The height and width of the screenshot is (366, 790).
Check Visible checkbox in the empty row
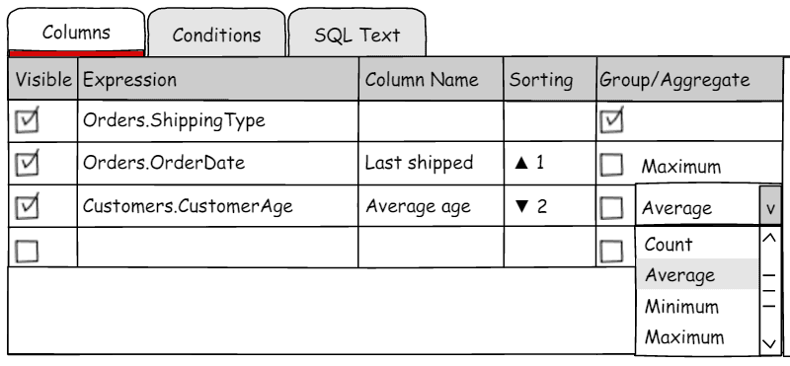coord(28,251)
